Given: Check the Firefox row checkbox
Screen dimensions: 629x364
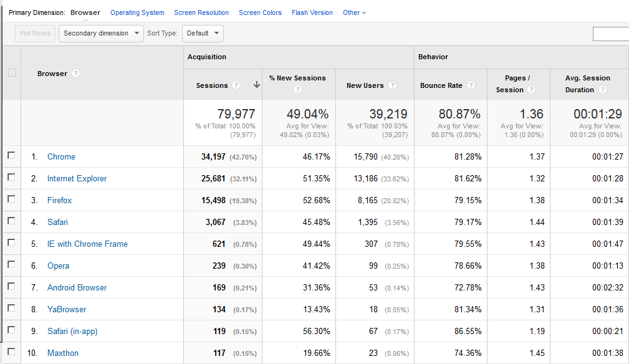Looking at the screenshot, I should click(11, 199).
